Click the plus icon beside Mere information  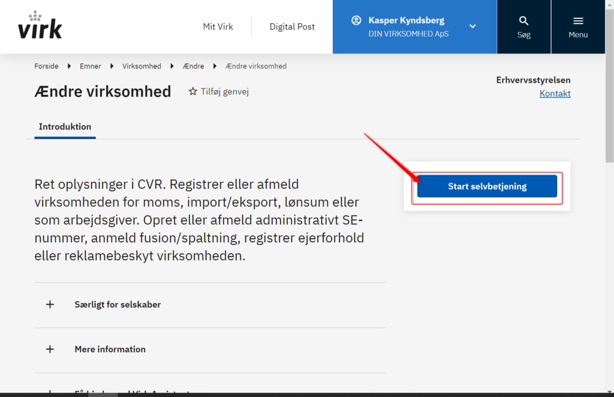pos(50,349)
